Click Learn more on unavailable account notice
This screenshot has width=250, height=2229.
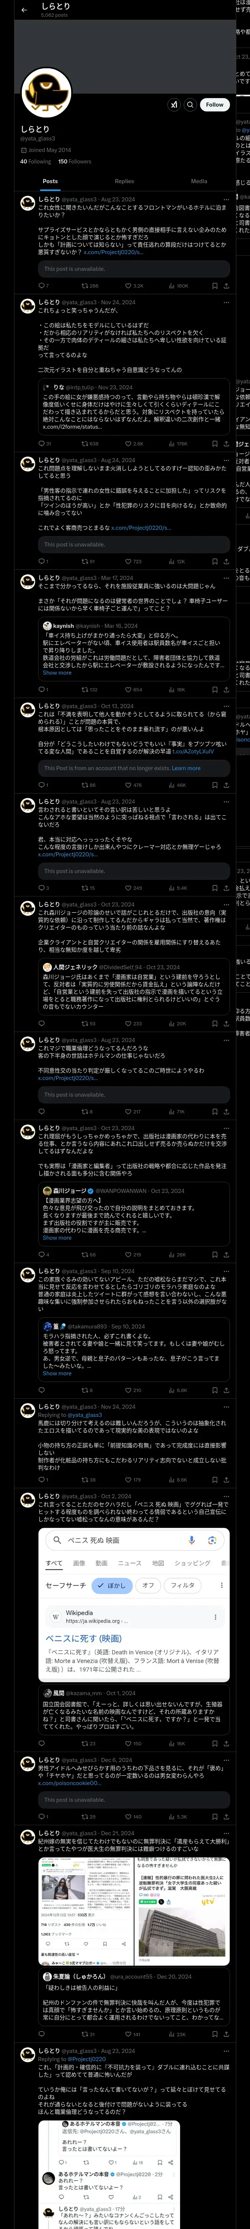pos(186,768)
